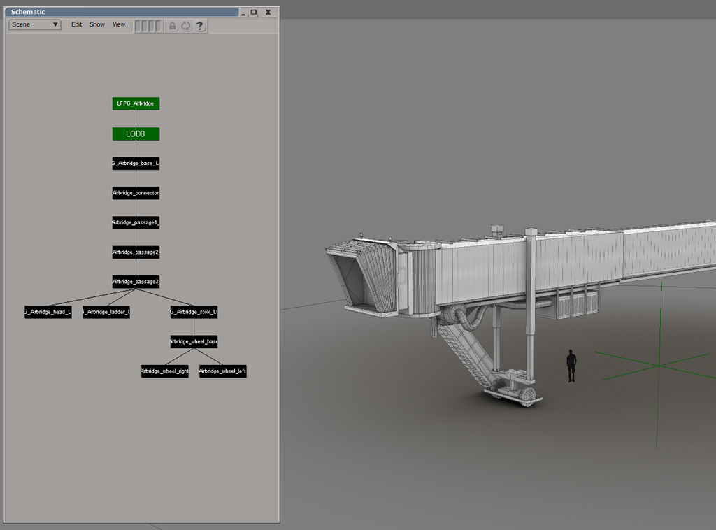
Task: Select the third memo cam slot
Action: (x=152, y=26)
